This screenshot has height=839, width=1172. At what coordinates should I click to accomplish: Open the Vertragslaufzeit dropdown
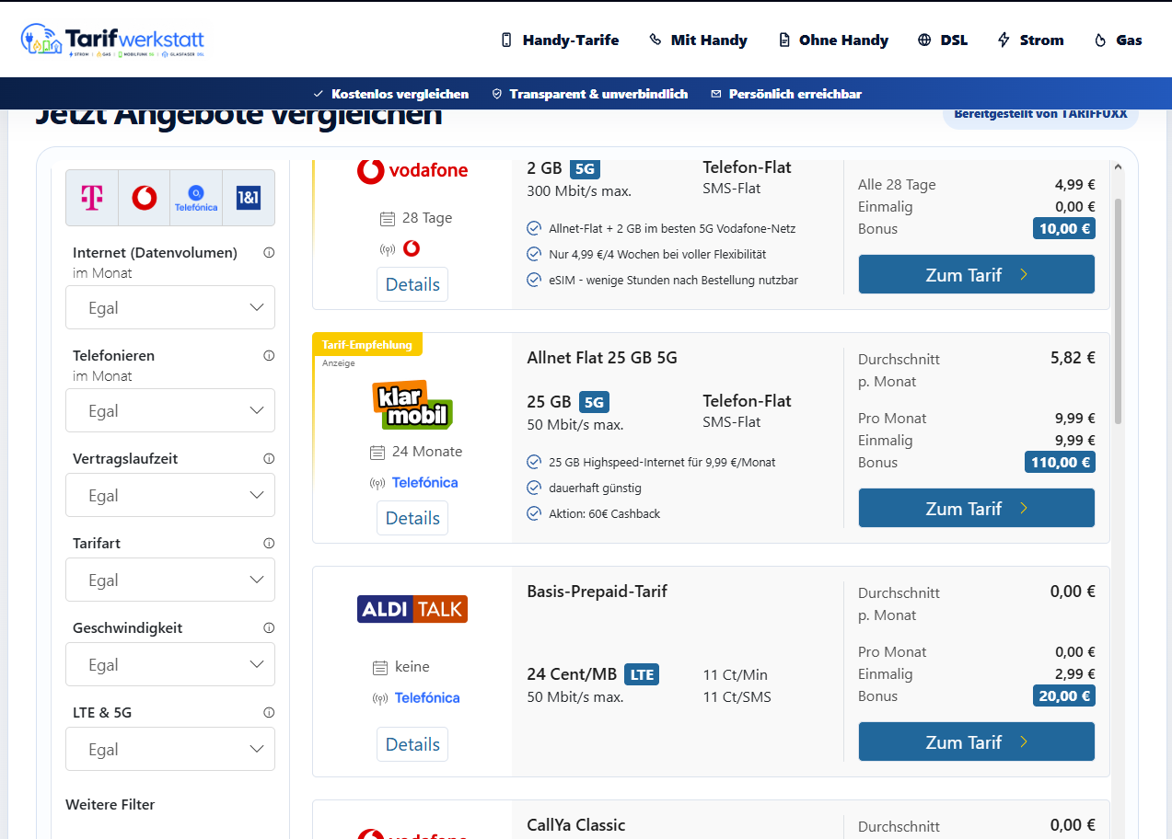[x=170, y=495]
